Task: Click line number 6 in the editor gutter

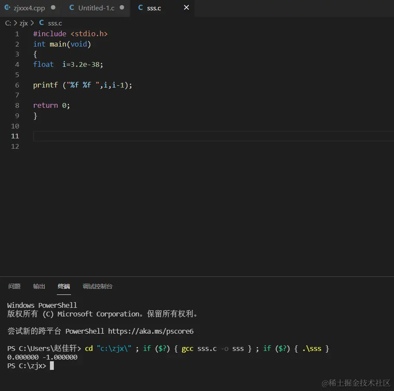Action: [x=17, y=85]
